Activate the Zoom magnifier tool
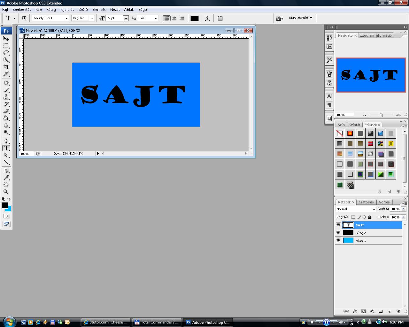The height and width of the screenshot is (327, 409). [6, 192]
